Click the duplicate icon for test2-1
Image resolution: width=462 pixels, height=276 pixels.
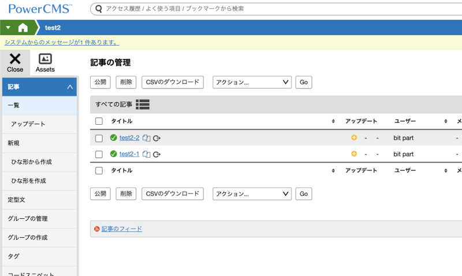coord(147,154)
